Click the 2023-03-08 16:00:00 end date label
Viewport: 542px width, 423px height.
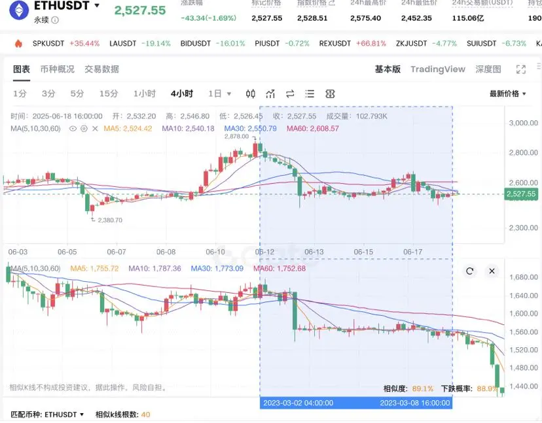point(415,403)
